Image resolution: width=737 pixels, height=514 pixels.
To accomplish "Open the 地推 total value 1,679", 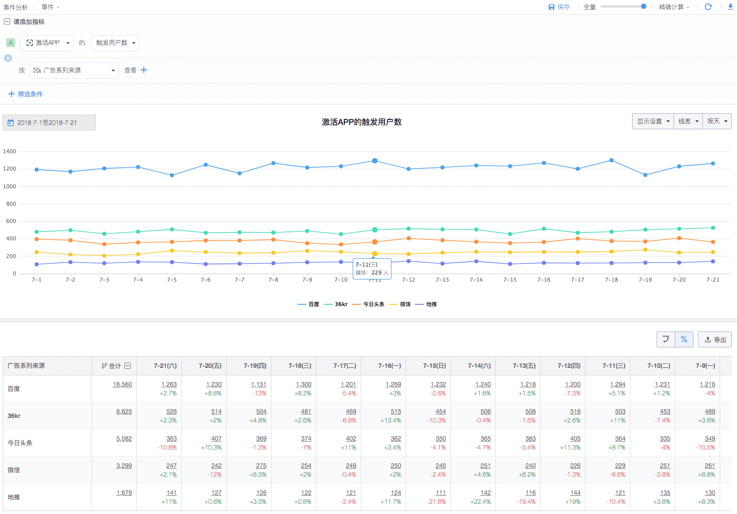I will [x=124, y=493].
